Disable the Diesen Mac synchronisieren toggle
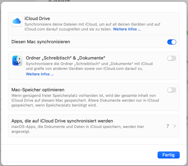The height and width of the screenshot is (166, 188). coord(172,42)
